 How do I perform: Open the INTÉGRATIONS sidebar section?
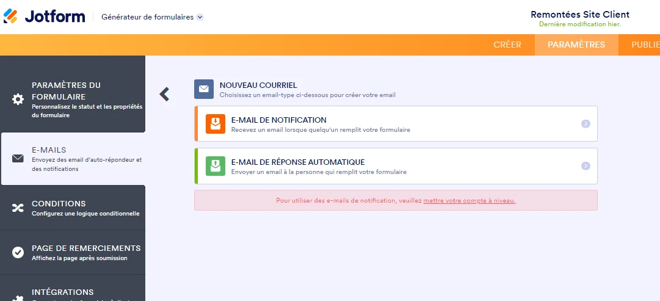(x=73, y=288)
